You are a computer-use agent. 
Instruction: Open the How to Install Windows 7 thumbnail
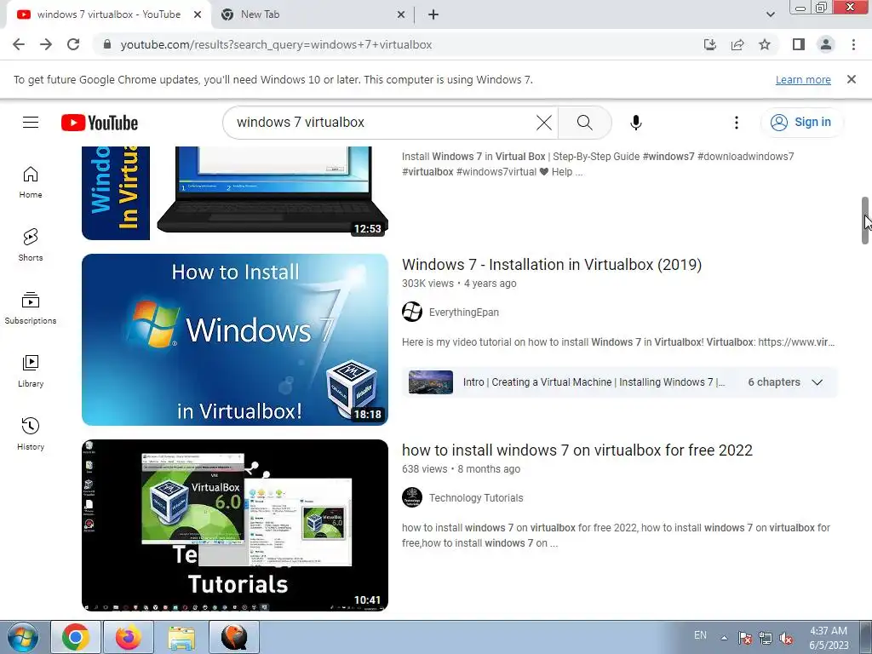pos(235,340)
